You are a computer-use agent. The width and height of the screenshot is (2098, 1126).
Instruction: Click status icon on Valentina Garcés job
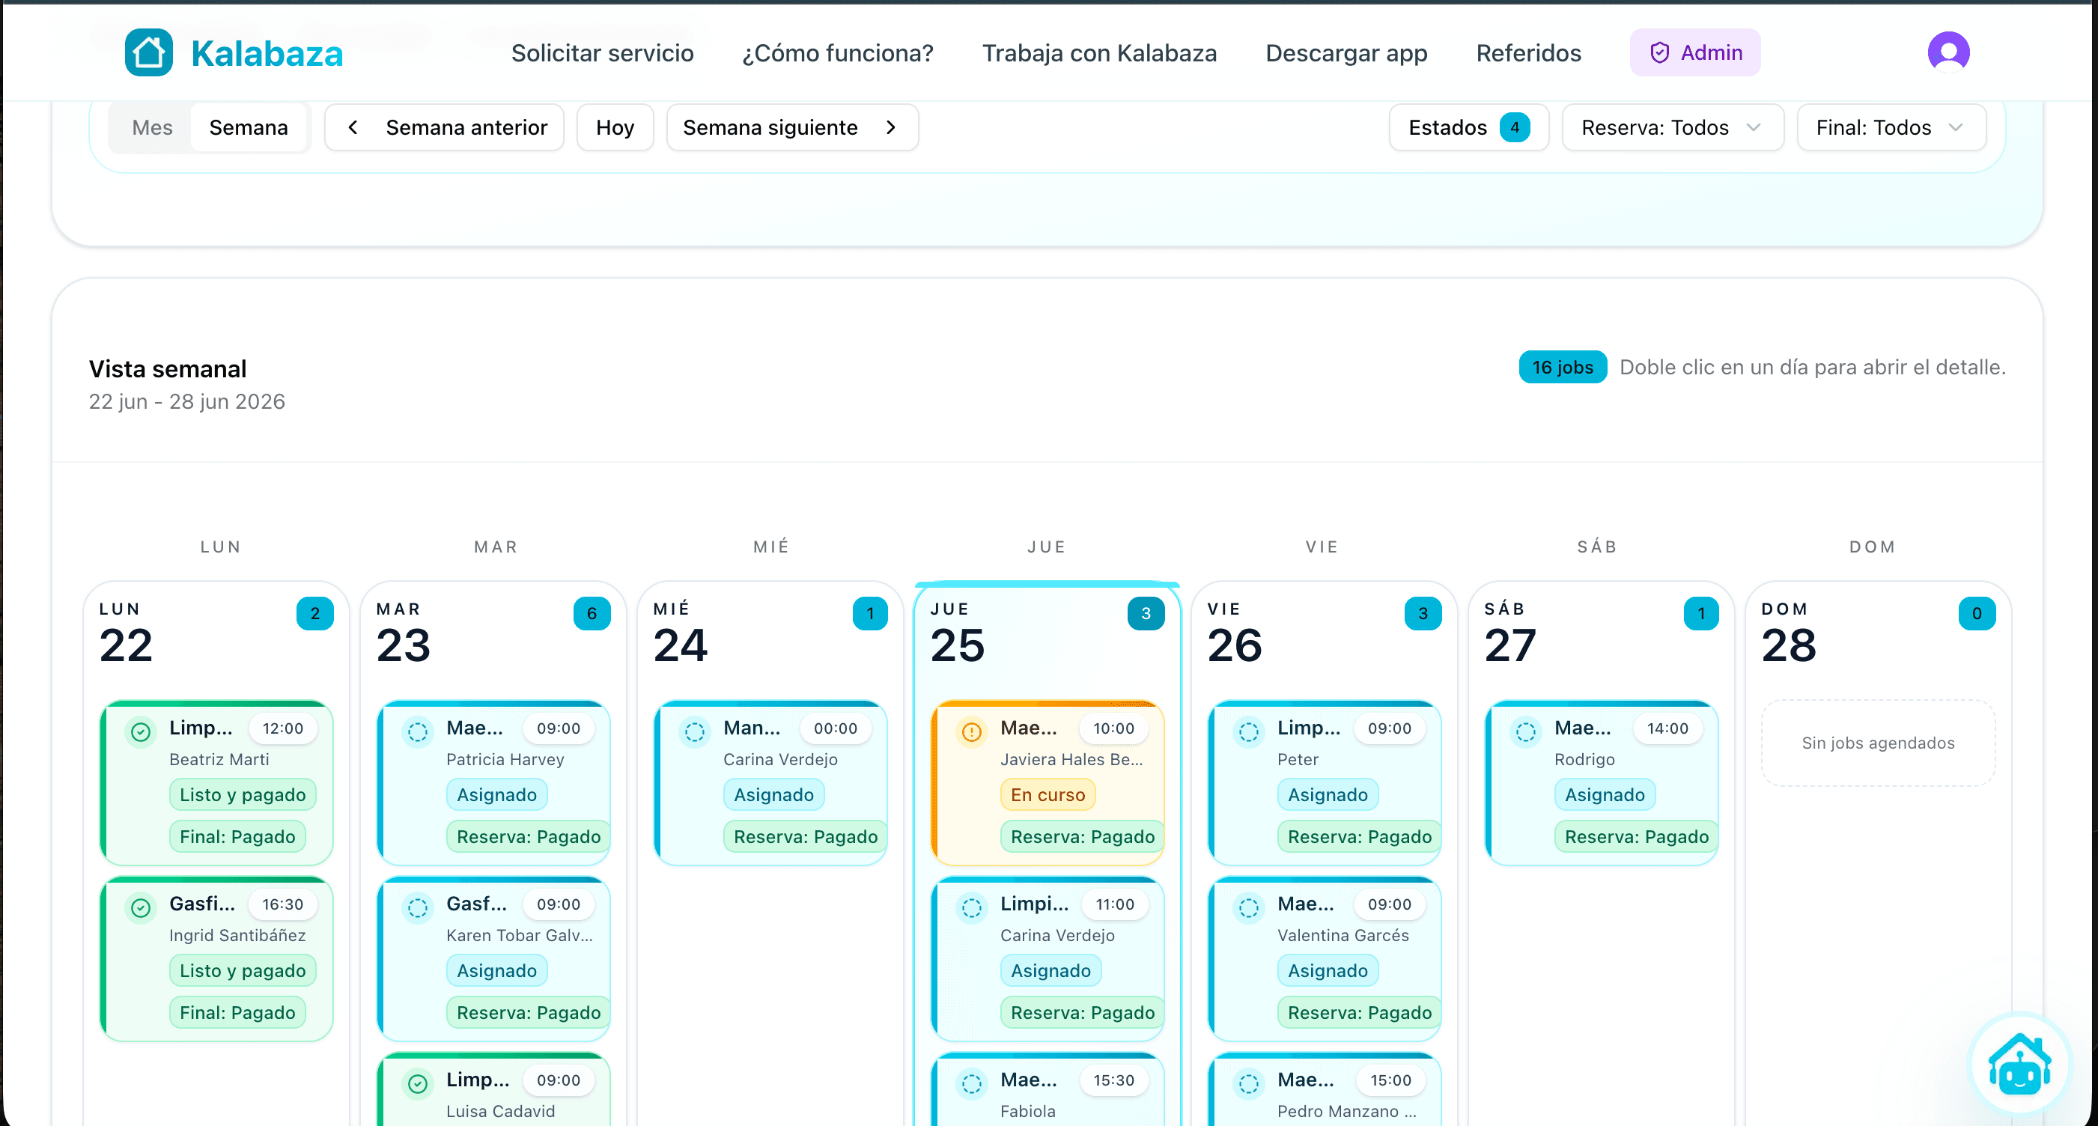[1248, 908]
